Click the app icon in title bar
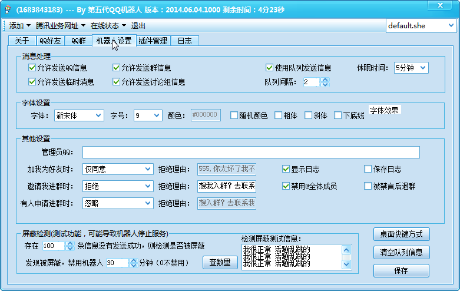 pyautogui.click(x=8, y=9)
